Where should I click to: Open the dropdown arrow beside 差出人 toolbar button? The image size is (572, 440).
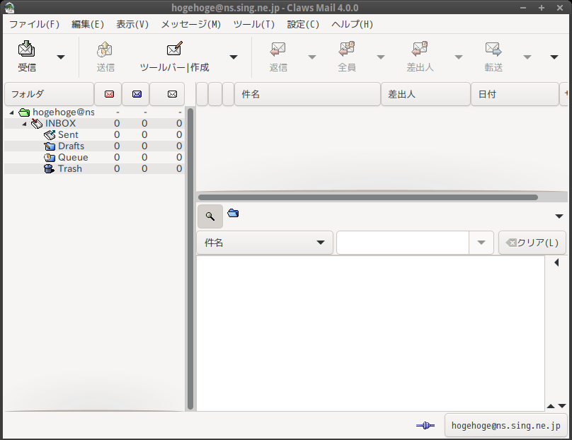click(459, 57)
